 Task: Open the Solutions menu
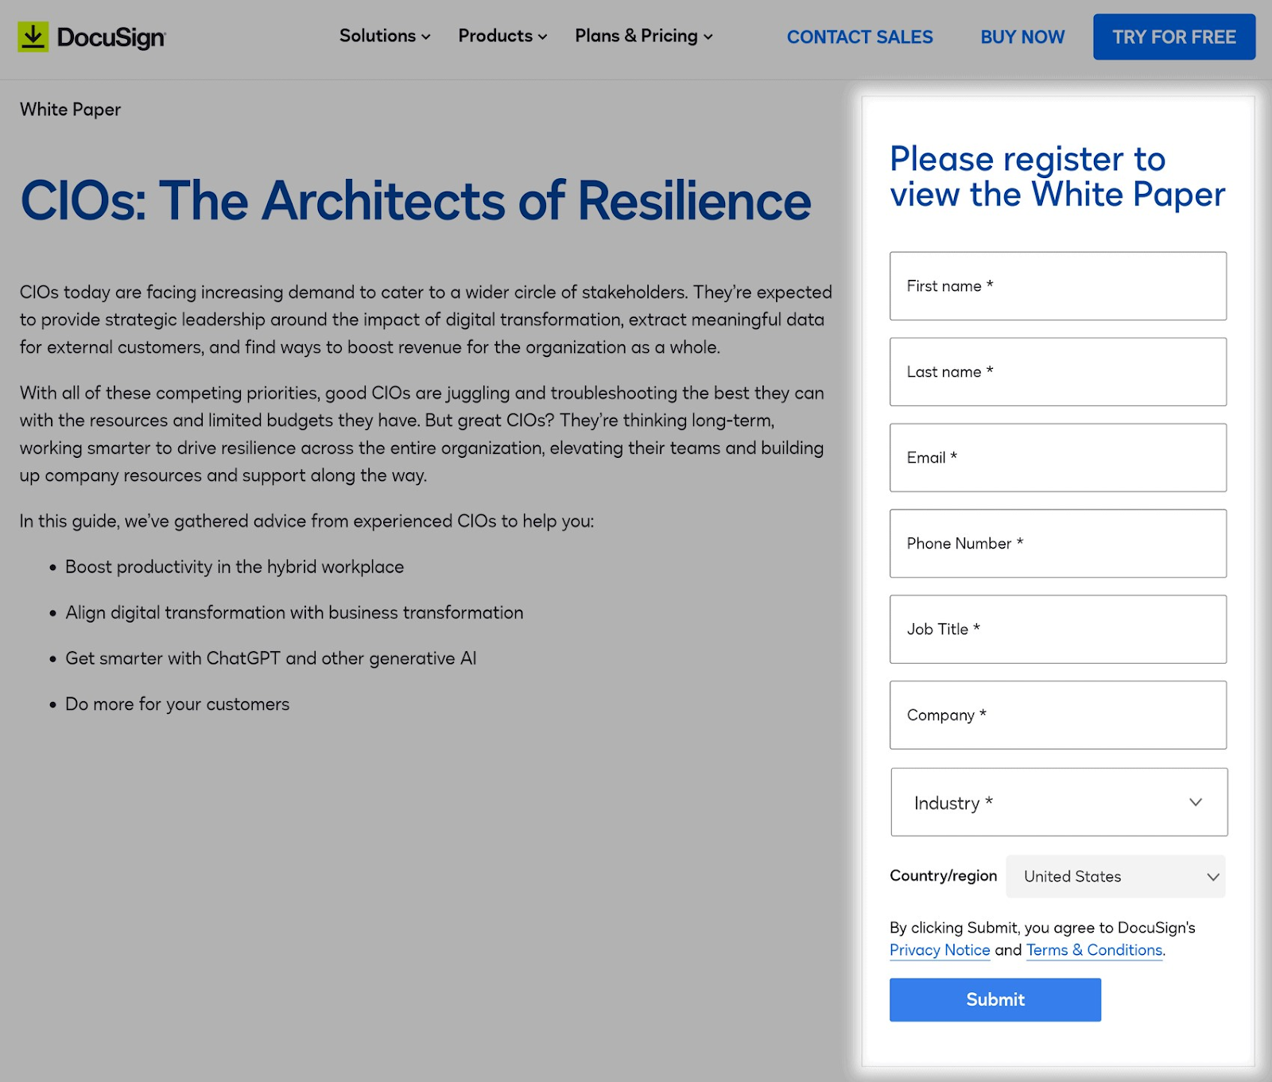(378, 36)
